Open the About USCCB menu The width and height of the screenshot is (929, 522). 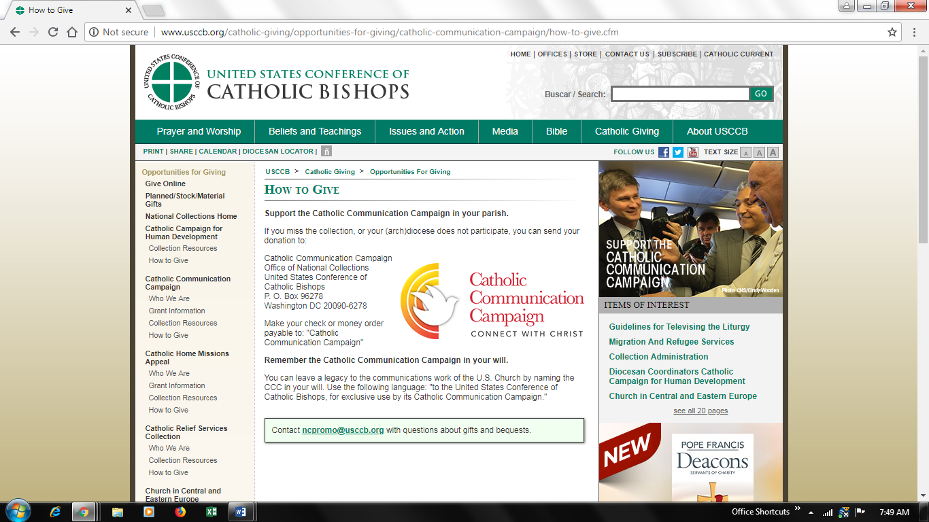717,132
